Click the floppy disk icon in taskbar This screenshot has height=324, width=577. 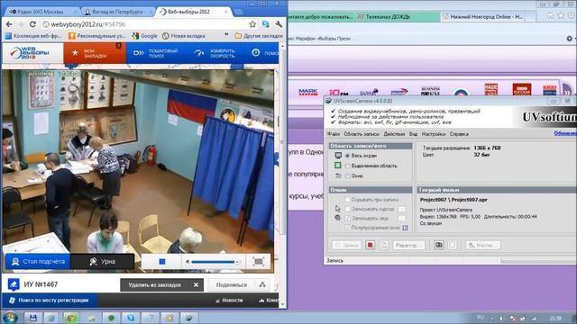(32, 318)
